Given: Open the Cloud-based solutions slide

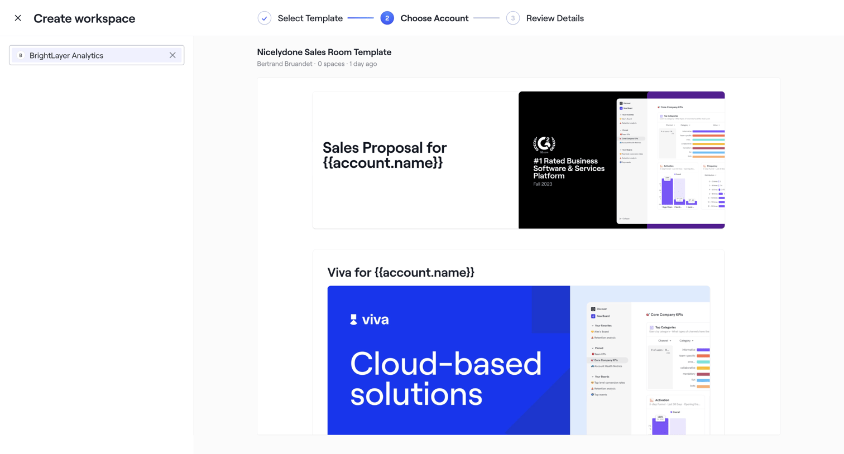Looking at the screenshot, I should click(x=519, y=360).
